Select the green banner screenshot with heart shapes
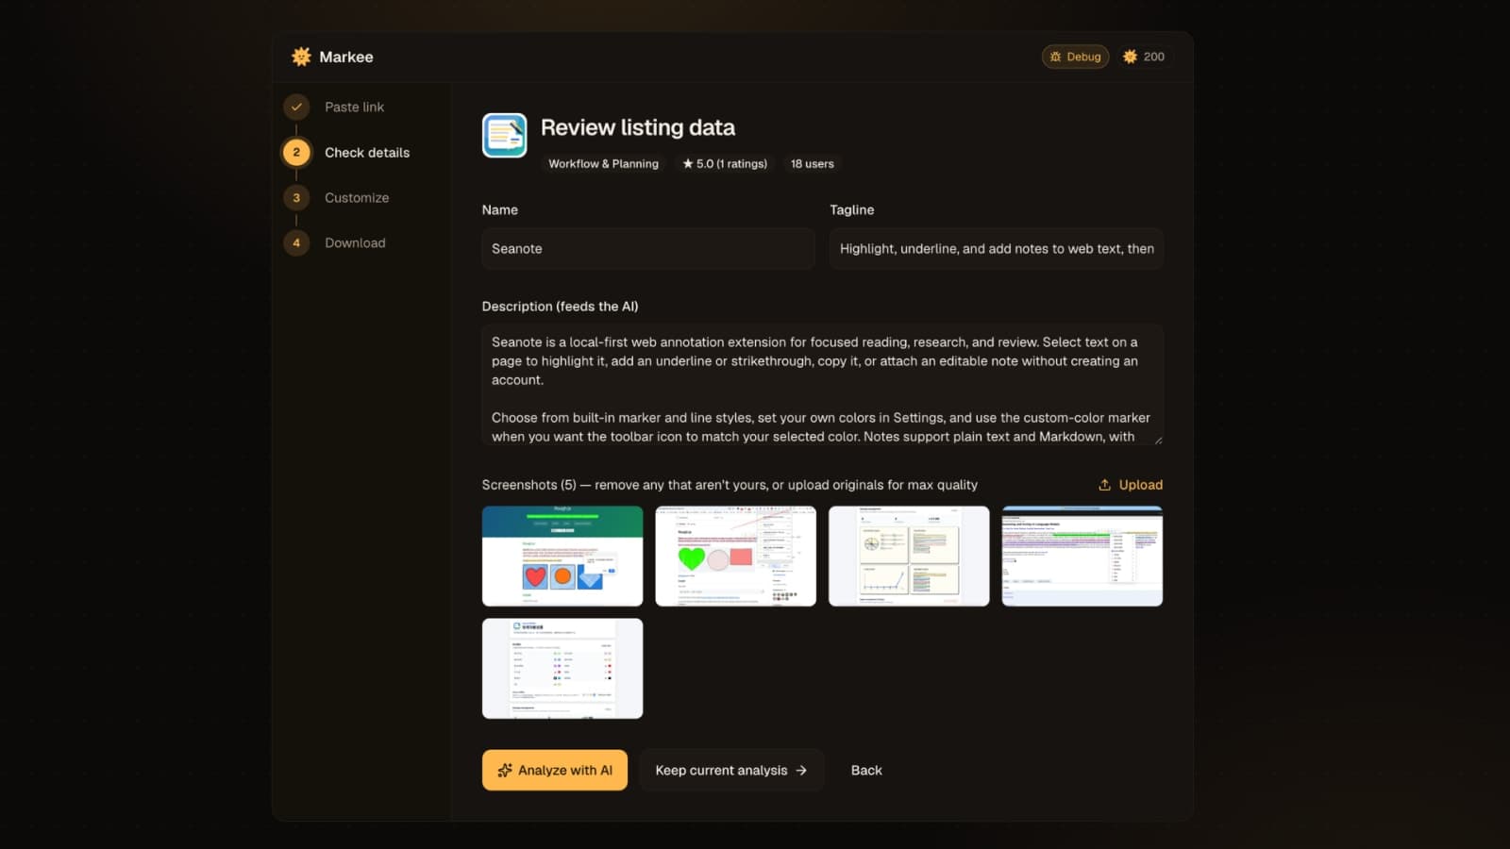 (x=562, y=556)
